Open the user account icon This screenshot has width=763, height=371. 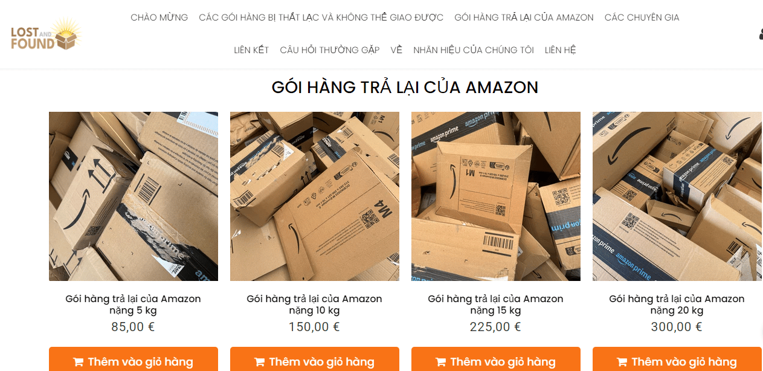pos(761,34)
